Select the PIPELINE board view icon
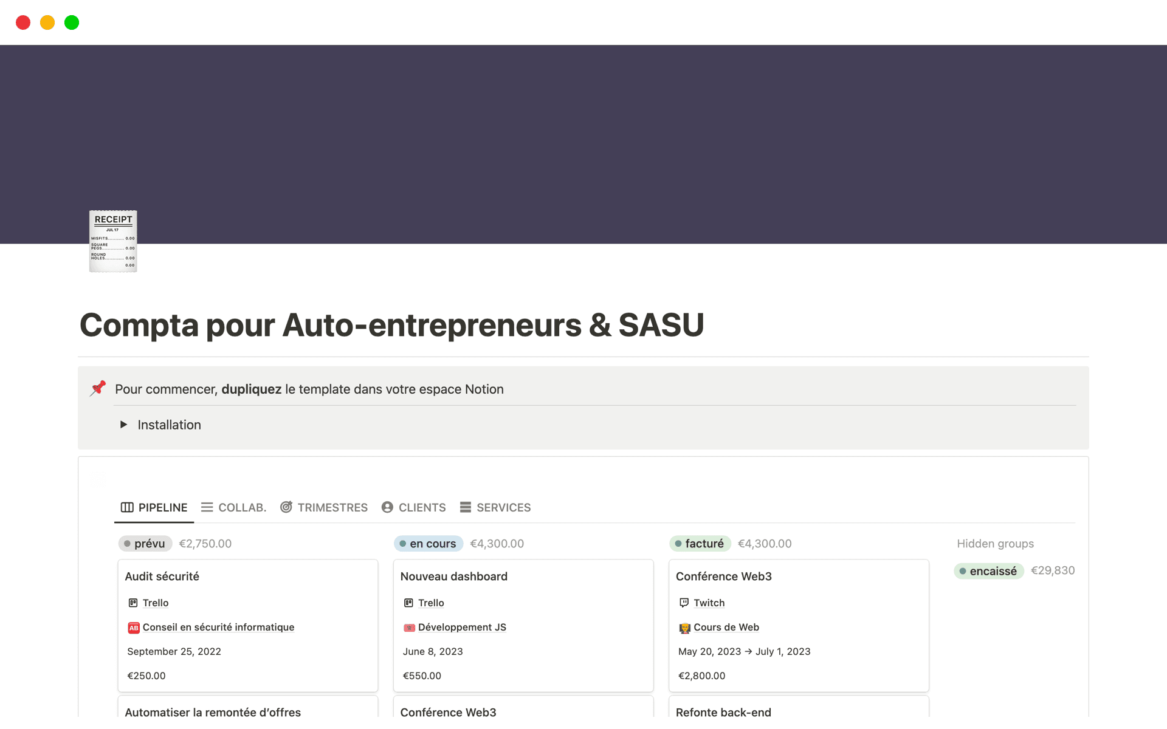 click(x=127, y=507)
